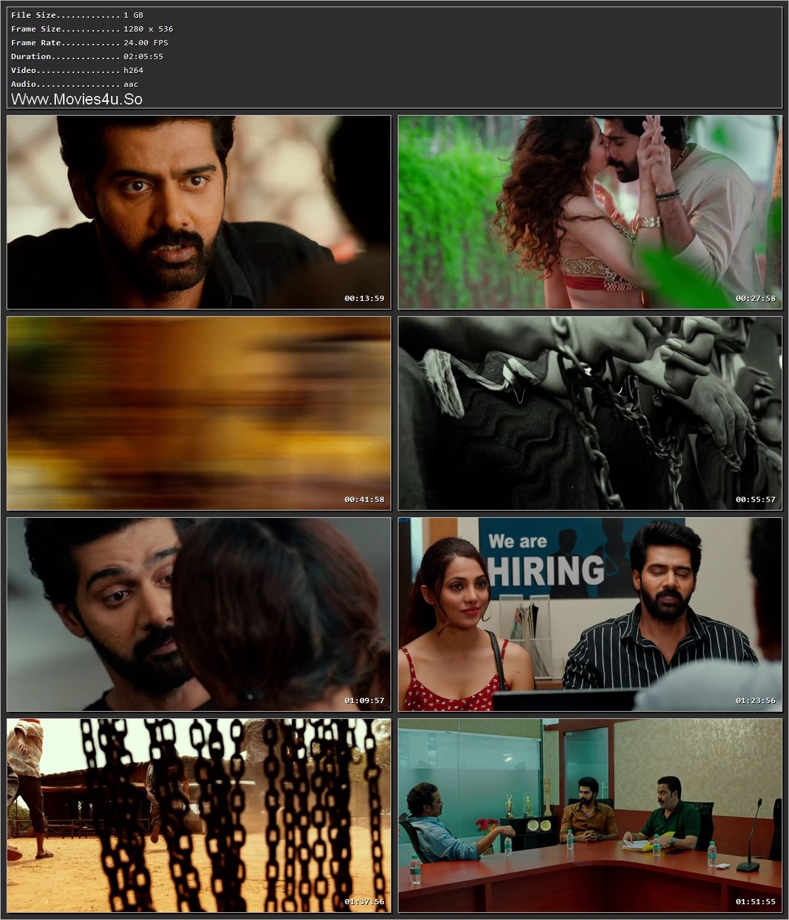Open the couple dancing scene thumbnail

pos(590,212)
